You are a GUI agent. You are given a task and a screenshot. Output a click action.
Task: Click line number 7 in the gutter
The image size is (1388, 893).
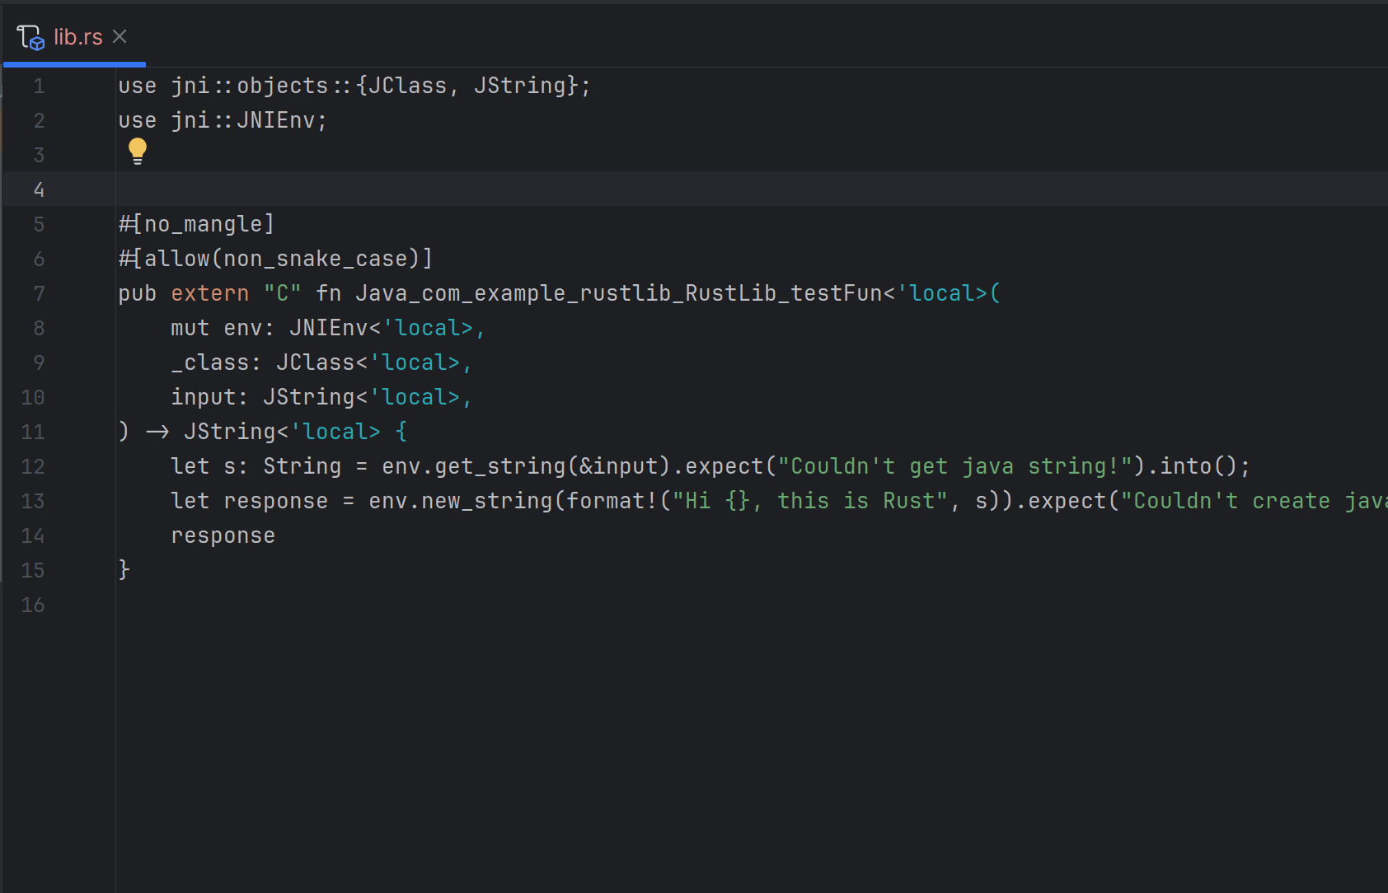(38, 293)
